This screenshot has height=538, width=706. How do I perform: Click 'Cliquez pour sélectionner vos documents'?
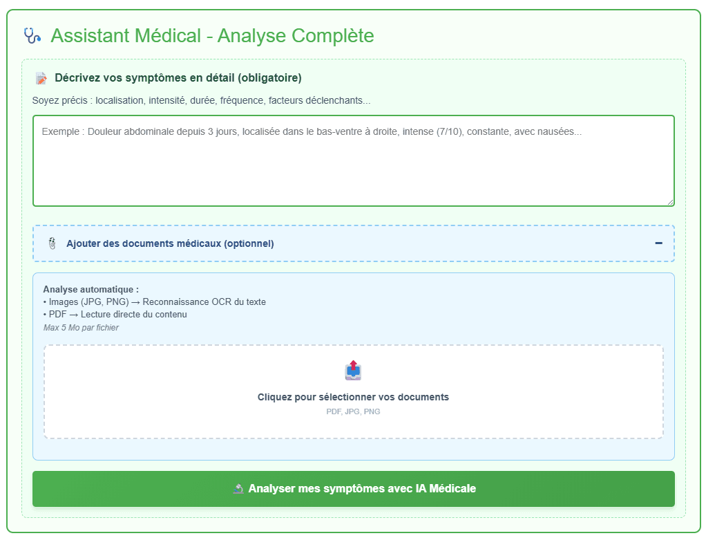click(353, 397)
